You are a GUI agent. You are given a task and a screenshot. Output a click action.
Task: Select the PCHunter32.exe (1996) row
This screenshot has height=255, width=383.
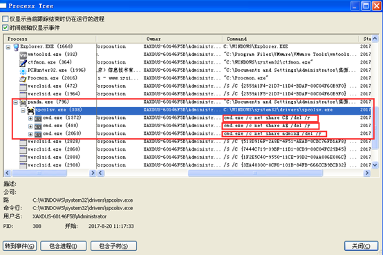pos(187,70)
